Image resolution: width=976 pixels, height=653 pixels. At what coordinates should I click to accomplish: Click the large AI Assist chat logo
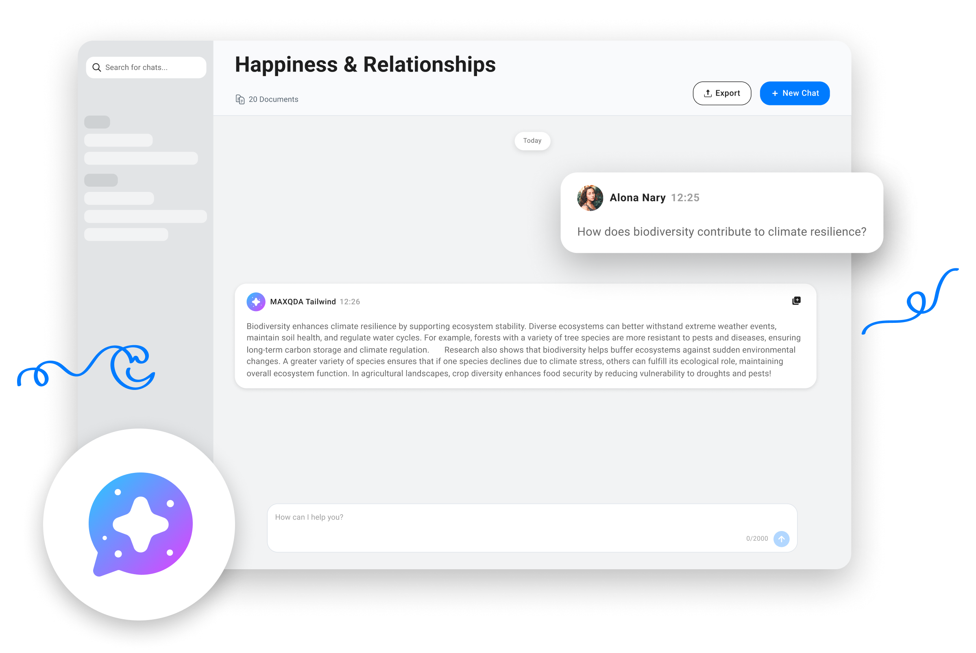140,524
